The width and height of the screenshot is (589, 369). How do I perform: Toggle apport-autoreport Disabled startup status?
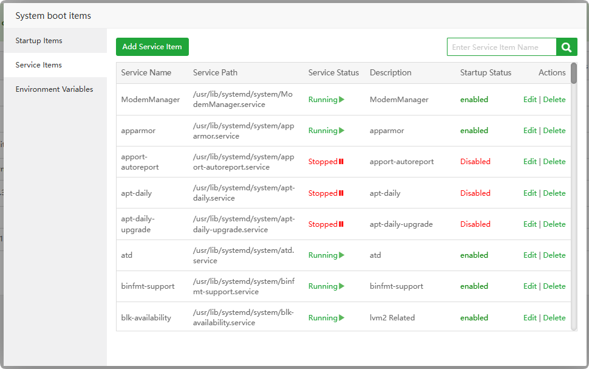[x=475, y=162]
